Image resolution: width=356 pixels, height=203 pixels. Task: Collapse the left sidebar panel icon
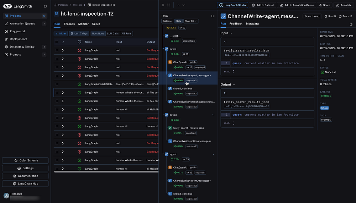click(x=45, y=6)
